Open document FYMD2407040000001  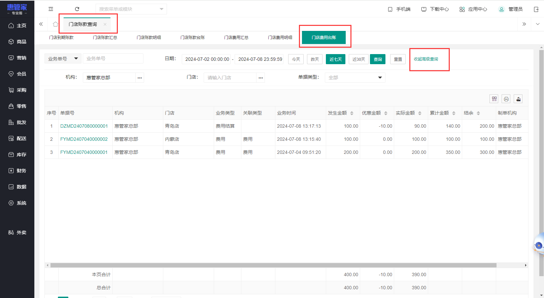coord(84,152)
